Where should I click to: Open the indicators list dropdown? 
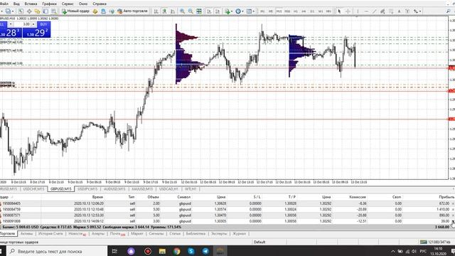228,11
